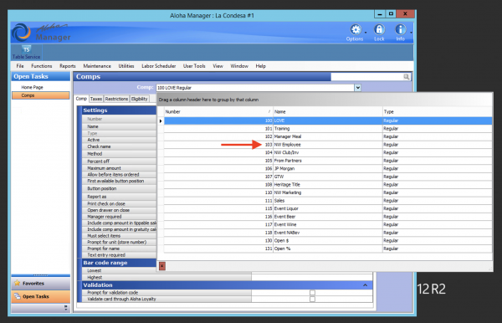
Task: Open the Functions menu
Action: pos(42,66)
